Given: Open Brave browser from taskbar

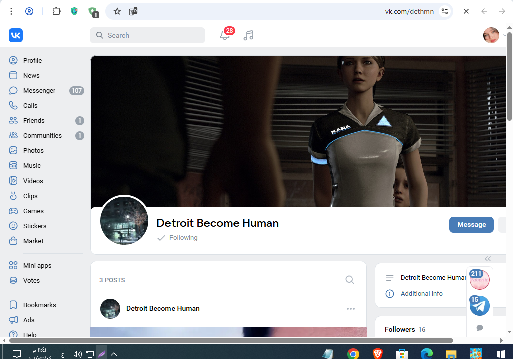Looking at the screenshot, I should (378, 354).
